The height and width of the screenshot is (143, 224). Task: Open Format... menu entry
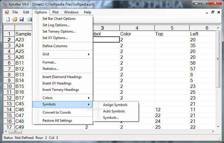pos(63,62)
